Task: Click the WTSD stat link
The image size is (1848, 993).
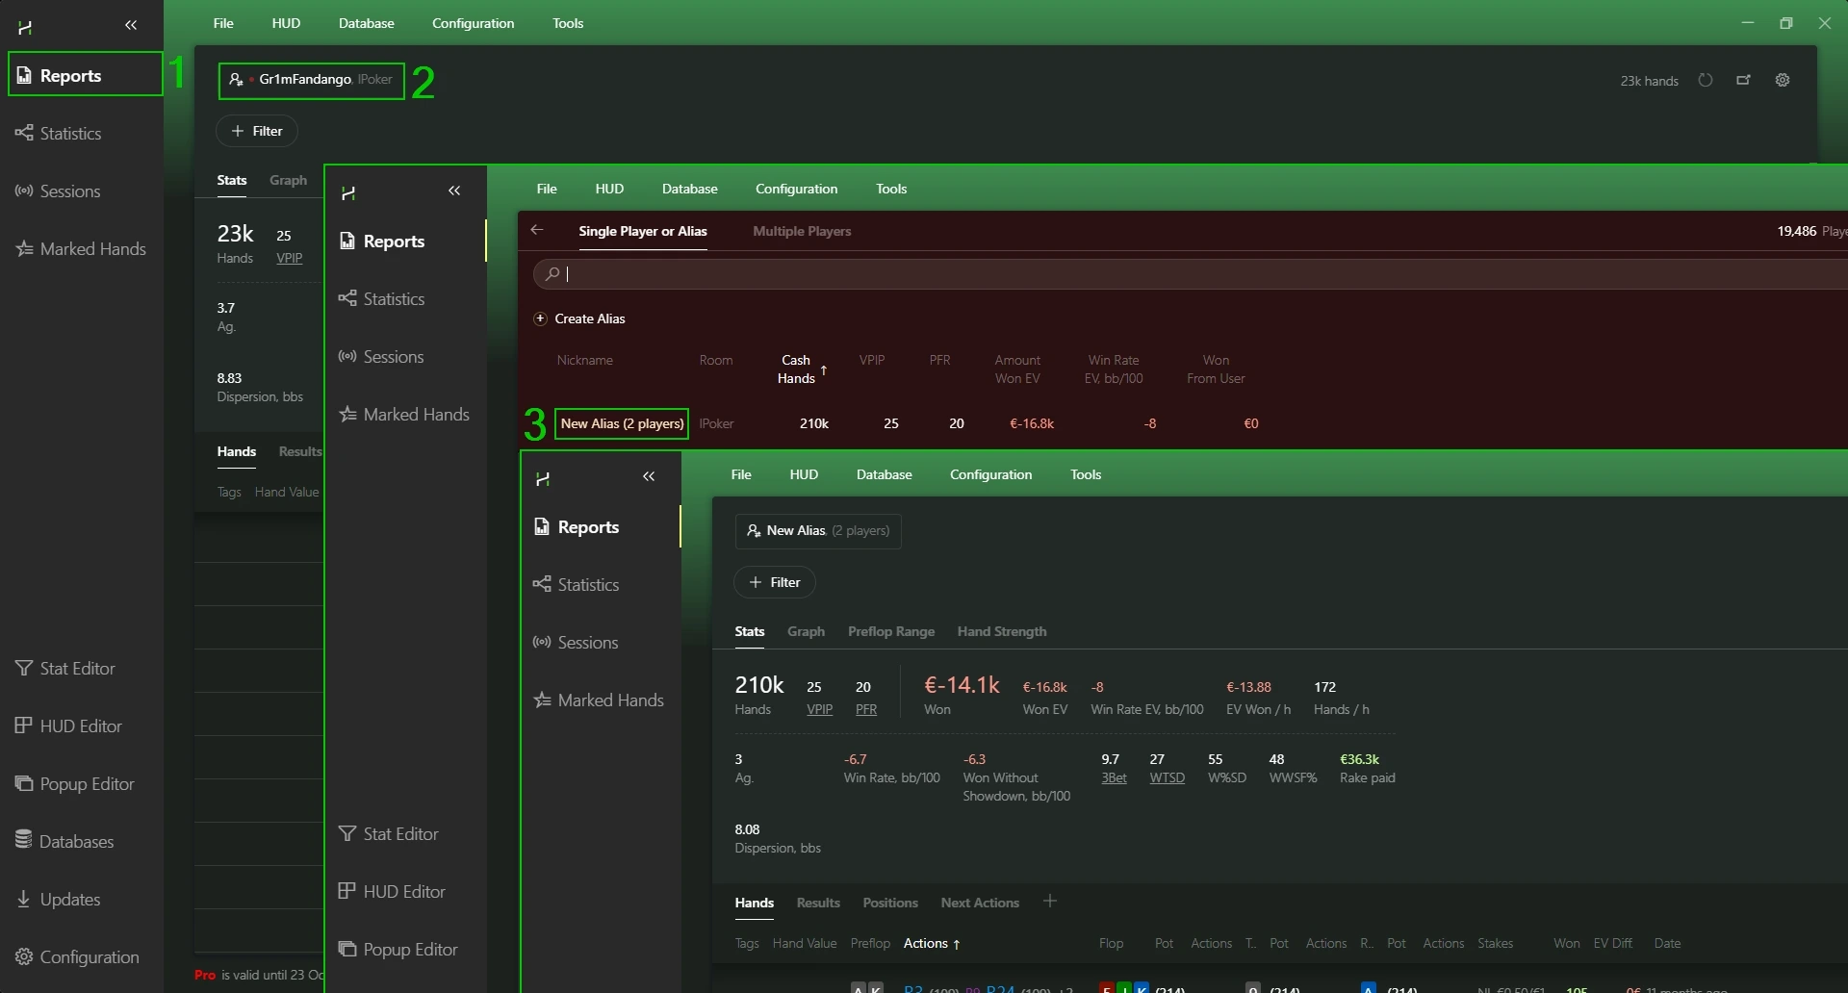Action: 1167,778
